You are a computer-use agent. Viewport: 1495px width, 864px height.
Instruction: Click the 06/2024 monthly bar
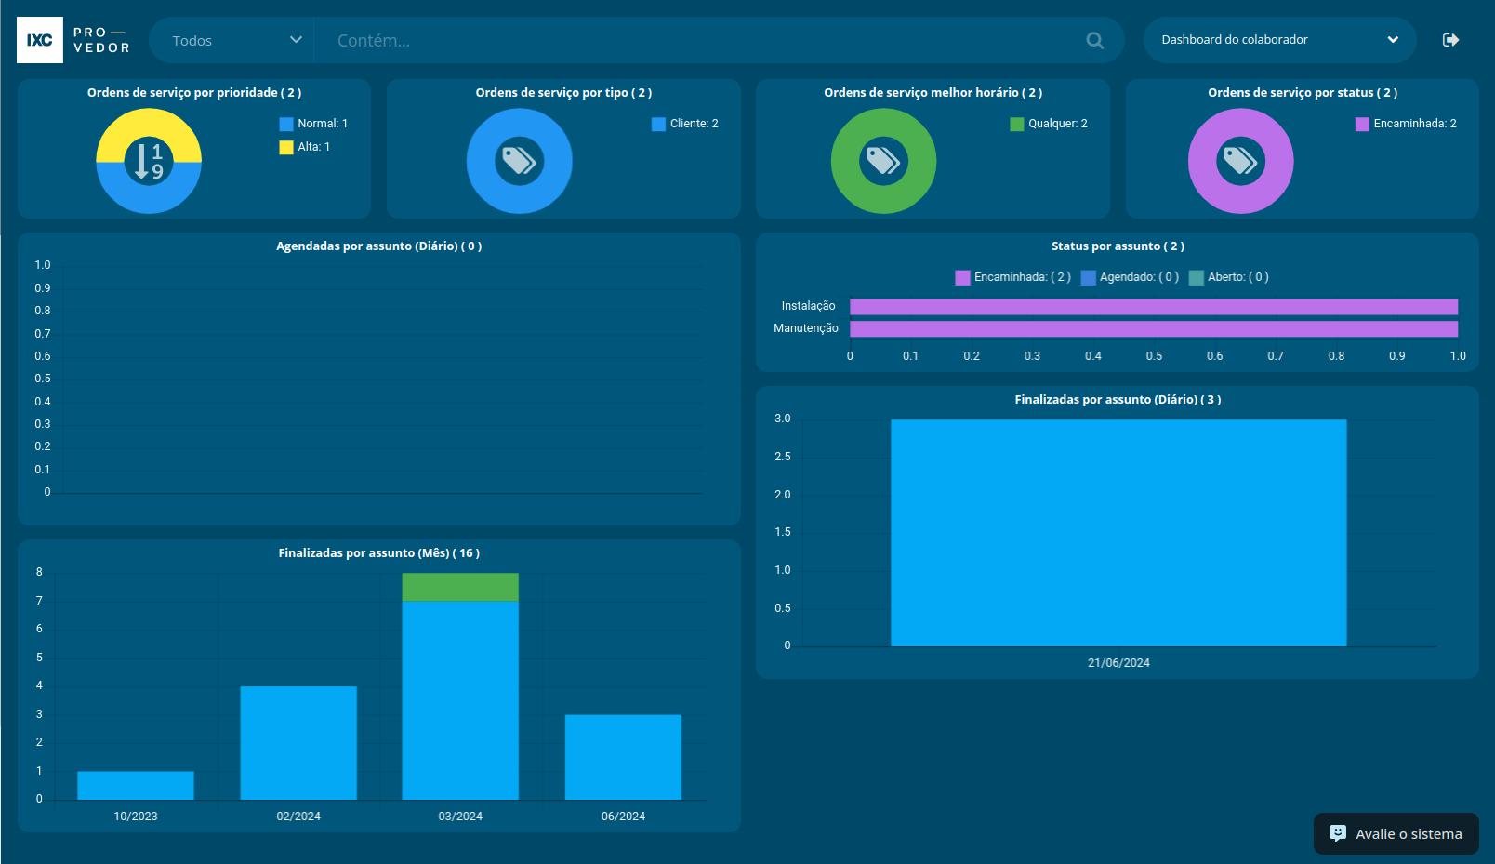point(623,757)
